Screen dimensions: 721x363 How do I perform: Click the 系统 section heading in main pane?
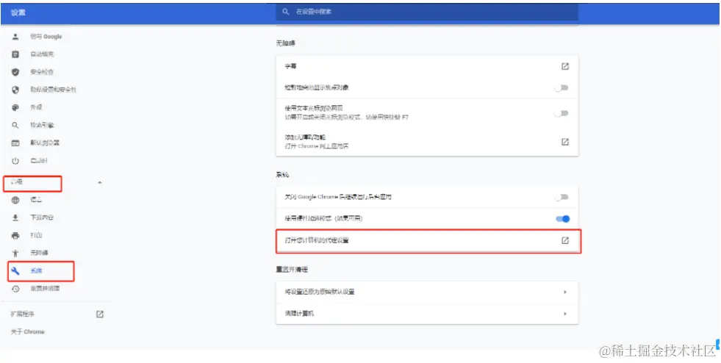click(x=282, y=175)
